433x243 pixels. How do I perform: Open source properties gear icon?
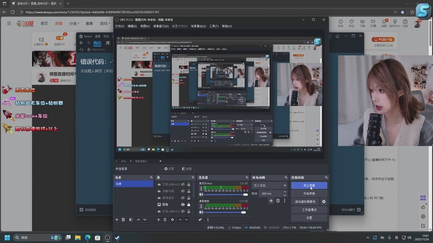(172, 219)
